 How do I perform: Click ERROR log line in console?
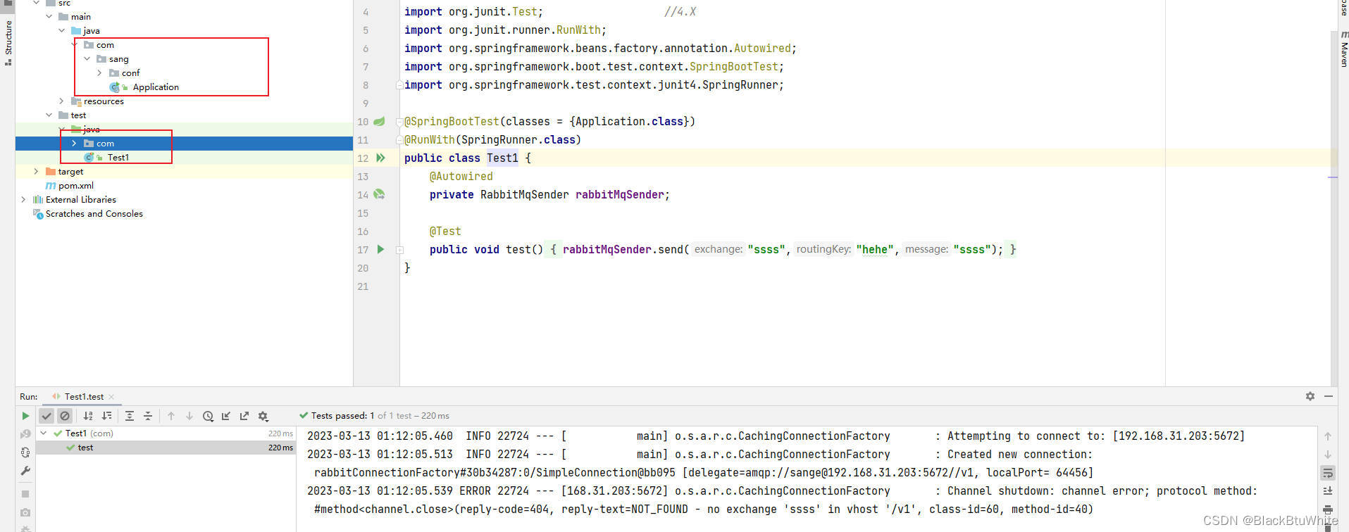pos(782,491)
